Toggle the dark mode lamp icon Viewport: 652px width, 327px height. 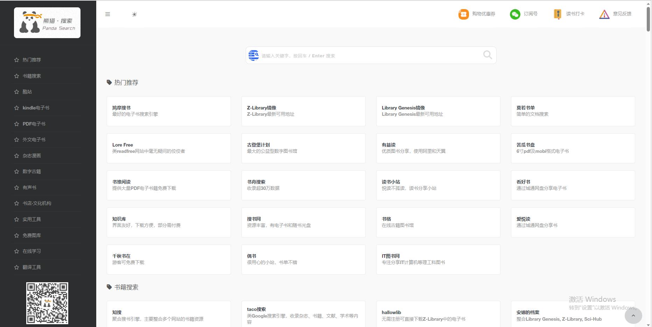[x=134, y=14]
